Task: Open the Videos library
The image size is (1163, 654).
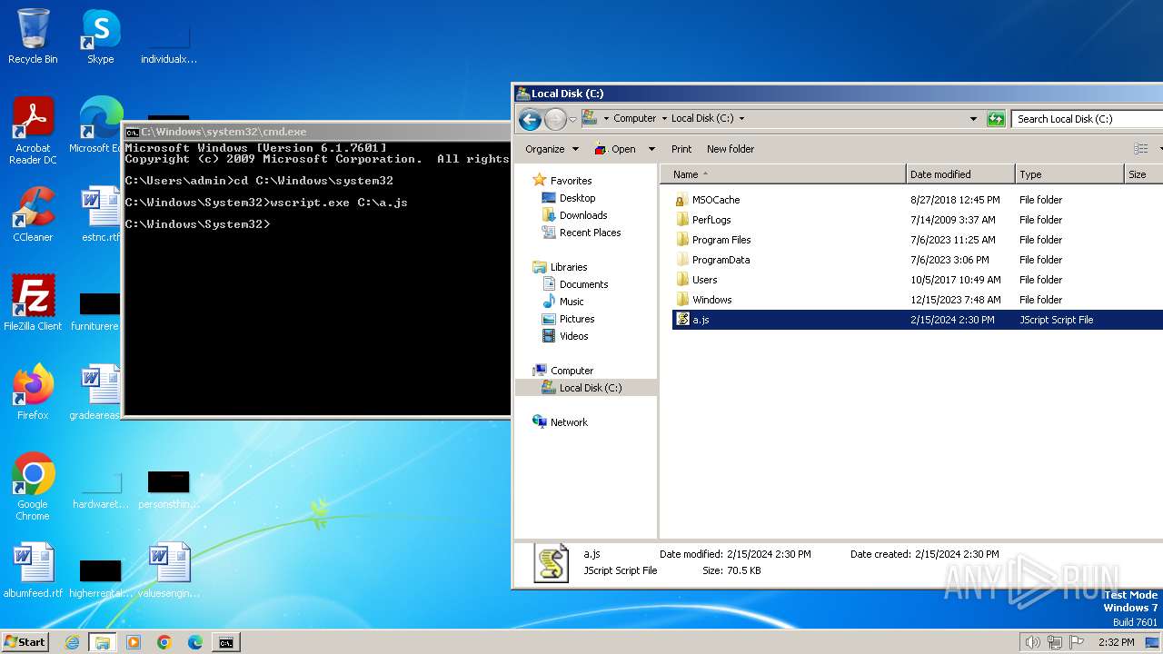Action: point(573,336)
